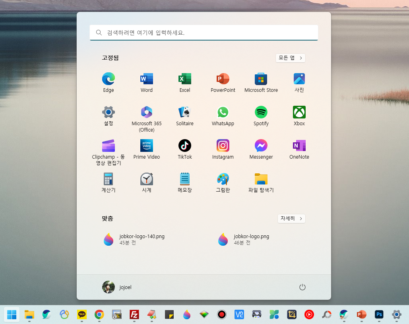Screen dimensions: 409x324
Task: Open YouTube Music from the taskbar
Action: pyautogui.click(x=309, y=314)
